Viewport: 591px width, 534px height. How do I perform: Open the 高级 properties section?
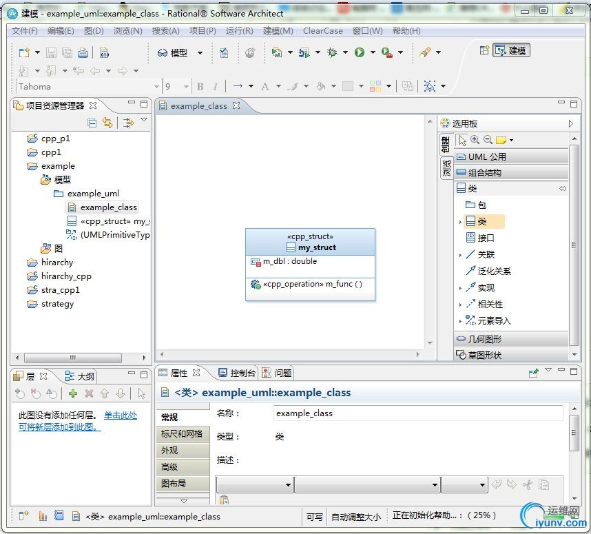pyautogui.click(x=183, y=467)
